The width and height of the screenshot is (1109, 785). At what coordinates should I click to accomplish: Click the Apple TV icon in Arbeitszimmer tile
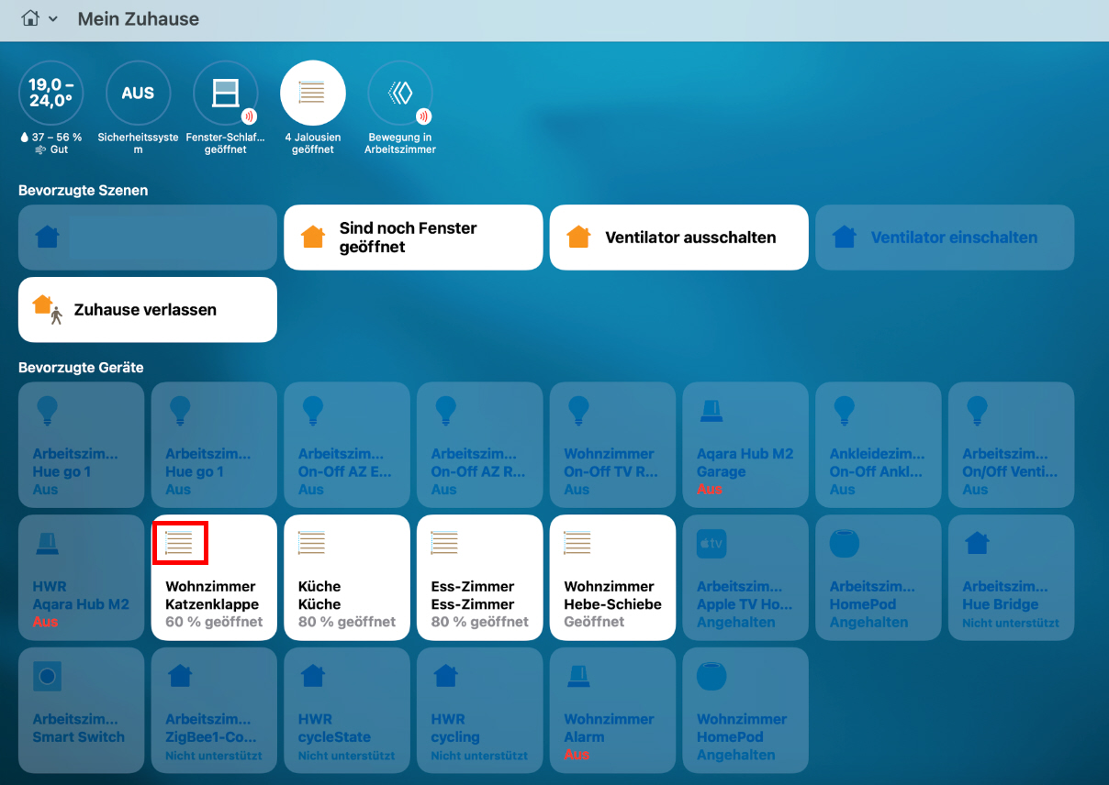pos(711,543)
